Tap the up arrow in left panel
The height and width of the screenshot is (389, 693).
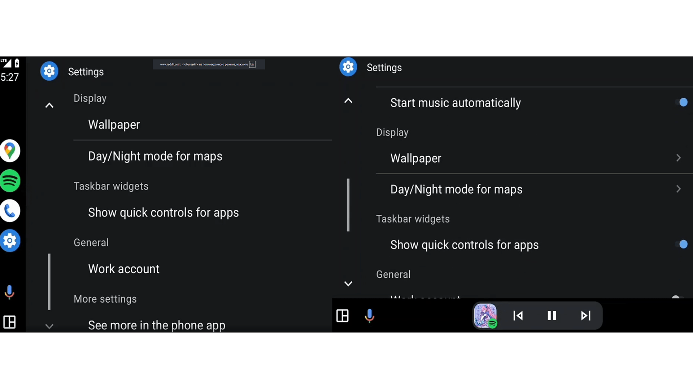(49, 105)
